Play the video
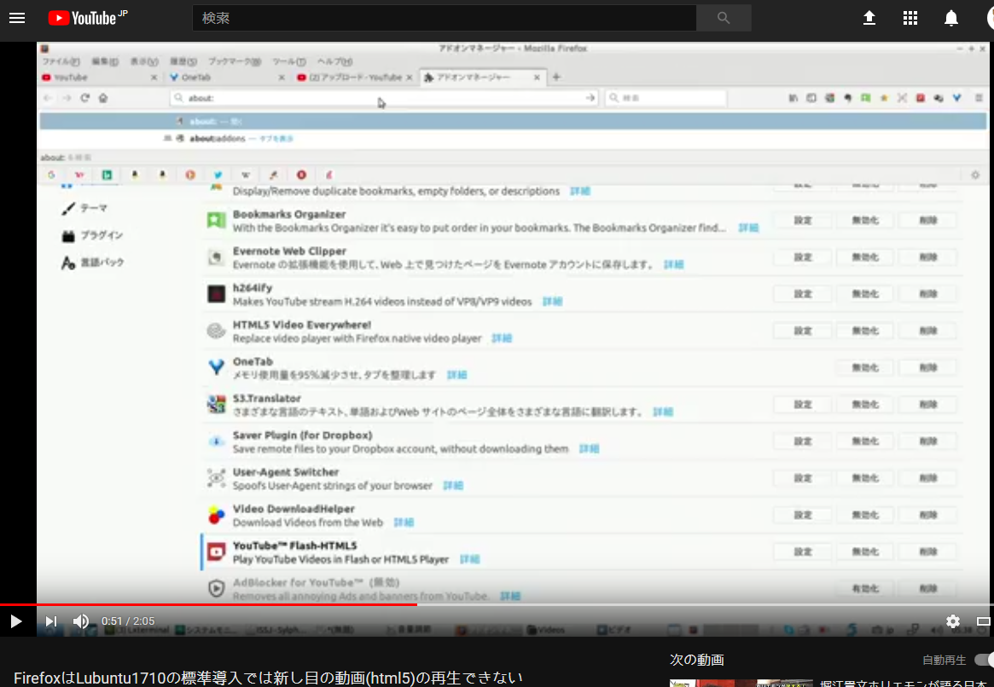Viewport: 994px width, 687px height. click(x=16, y=621)
